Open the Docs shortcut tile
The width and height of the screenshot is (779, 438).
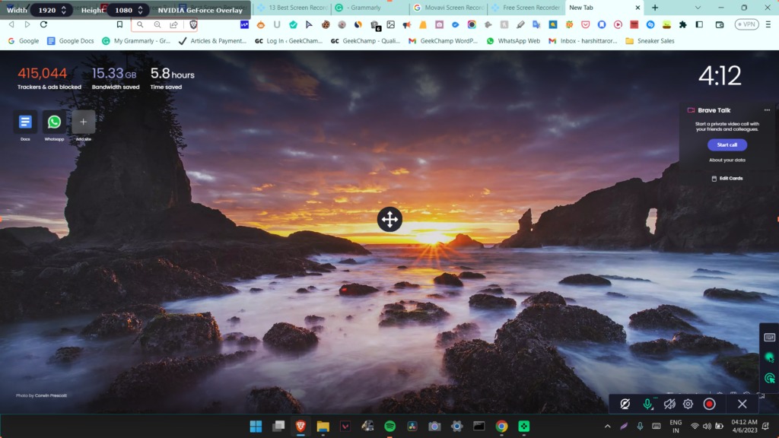coord(25,122)
